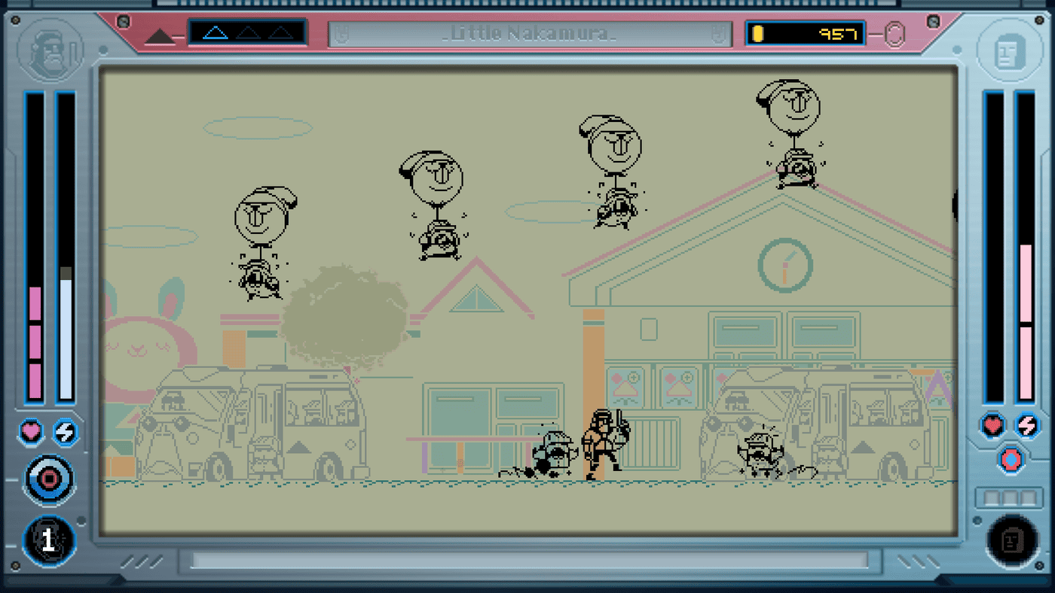This screenshot has height=593, width=1055.
Task: Click the three empty slots indicator
Action: [1010, 498]
